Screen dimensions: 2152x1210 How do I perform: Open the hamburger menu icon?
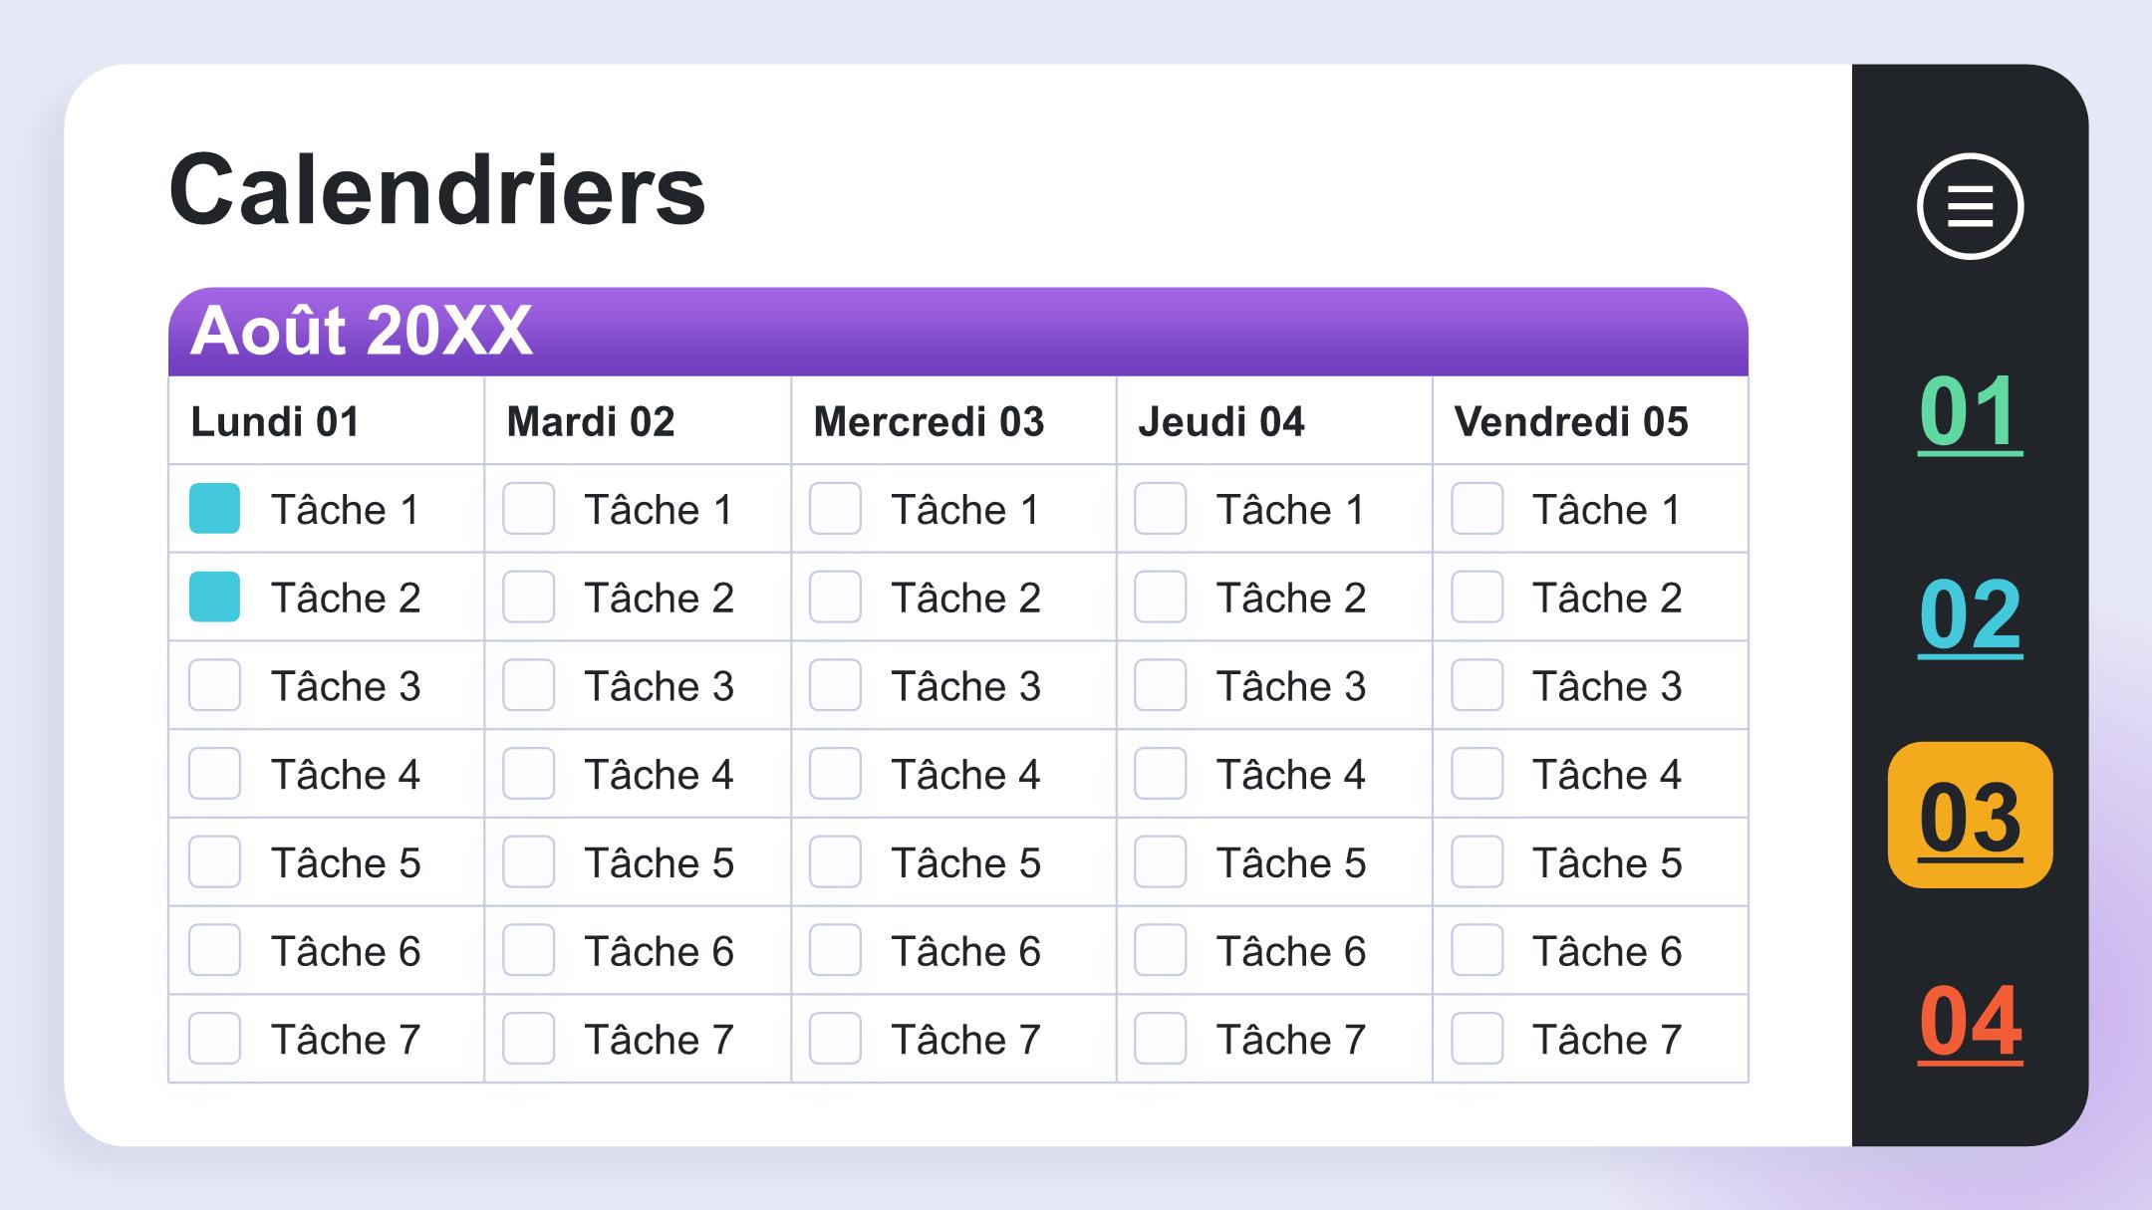click(1970, 206)
